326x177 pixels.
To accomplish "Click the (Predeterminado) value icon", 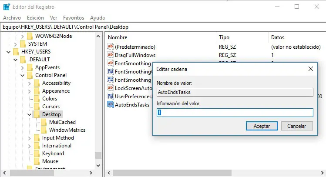I will coord(110,47).
